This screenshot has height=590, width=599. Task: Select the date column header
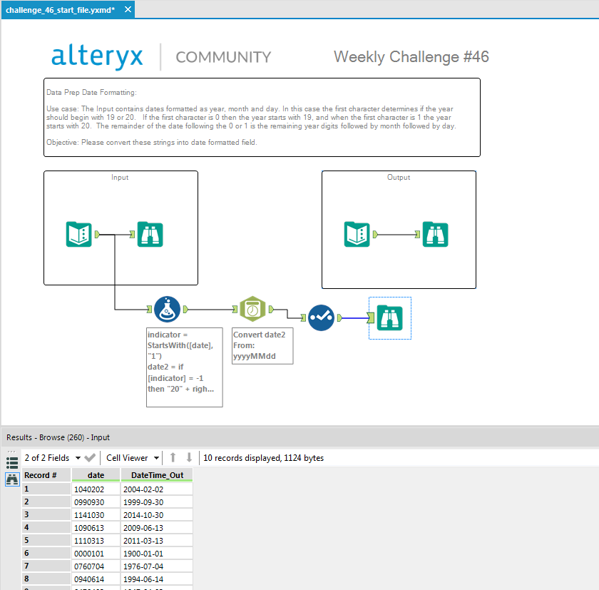(96, 475)
